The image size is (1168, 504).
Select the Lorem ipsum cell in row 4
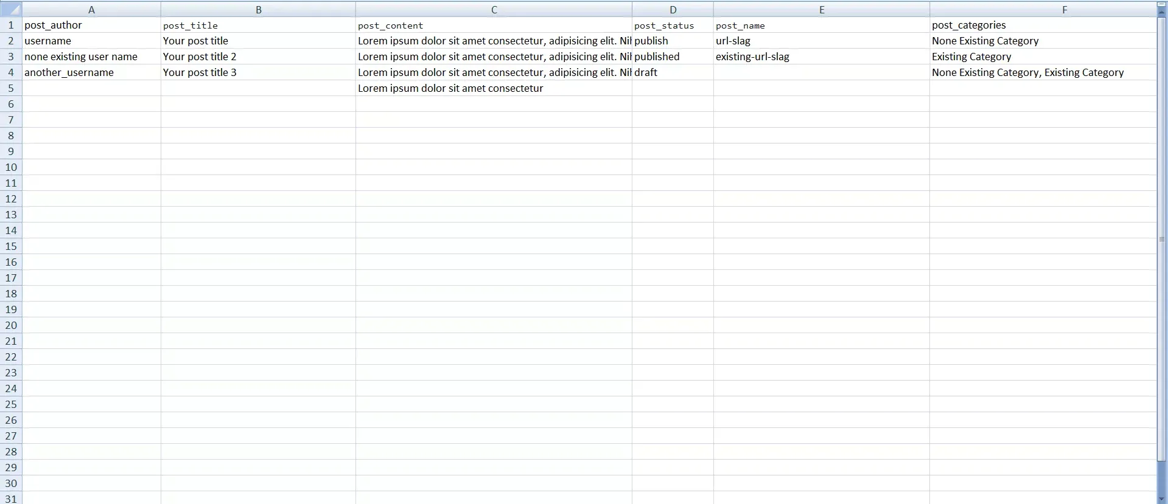494,72
